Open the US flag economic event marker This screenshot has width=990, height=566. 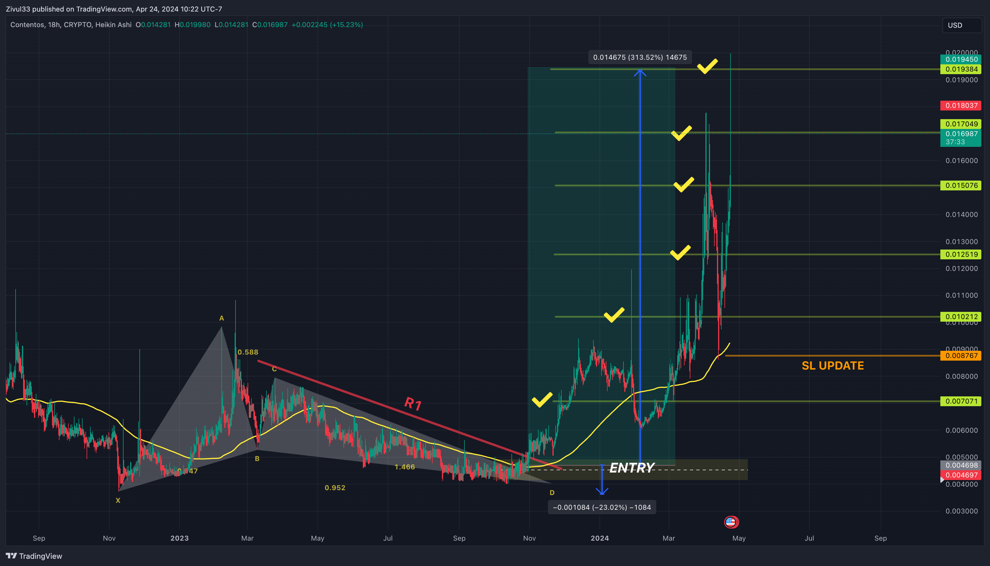pyautogui.click(x=731, y=522)
